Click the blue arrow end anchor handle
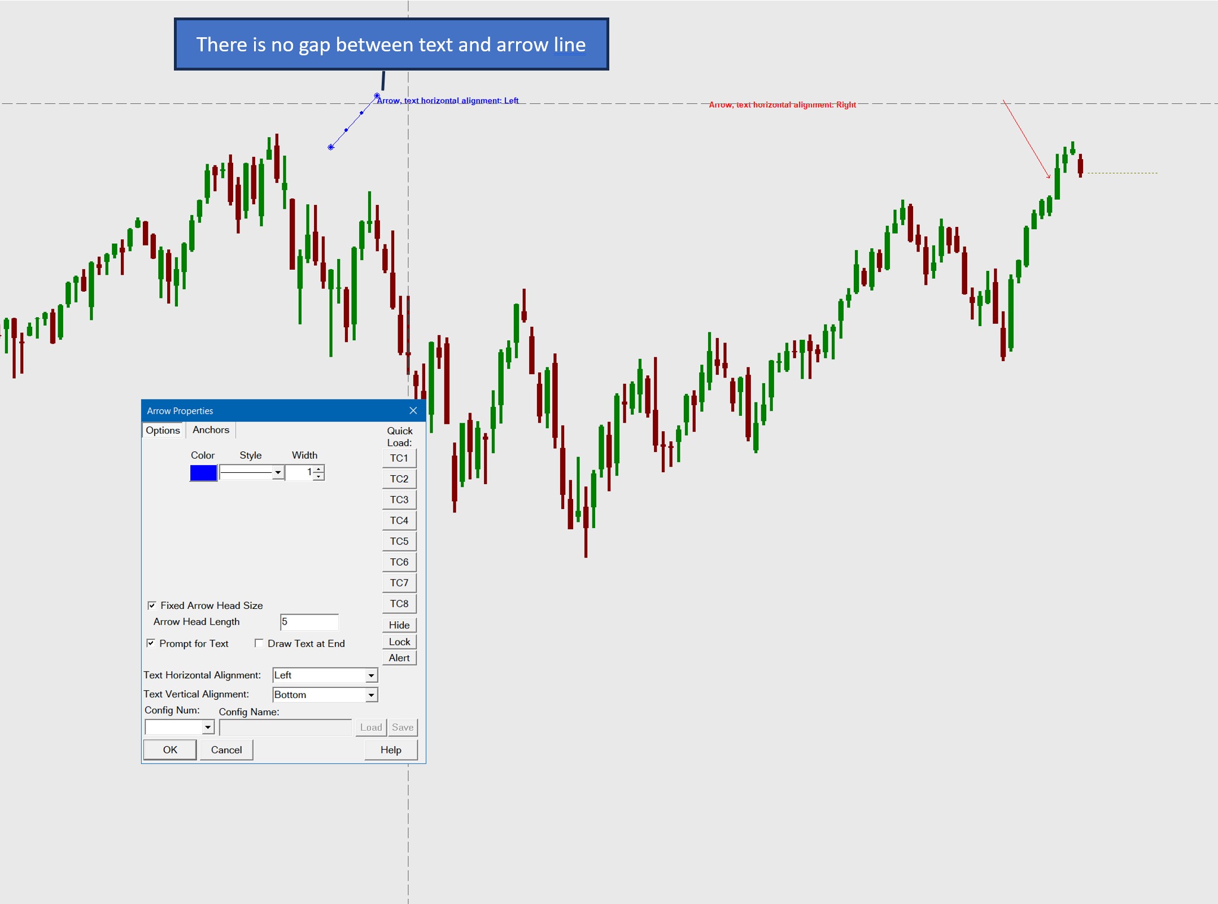 [x=331, y=147]
